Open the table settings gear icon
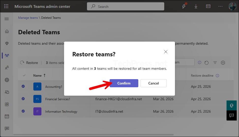 click(x=223, y=62)
